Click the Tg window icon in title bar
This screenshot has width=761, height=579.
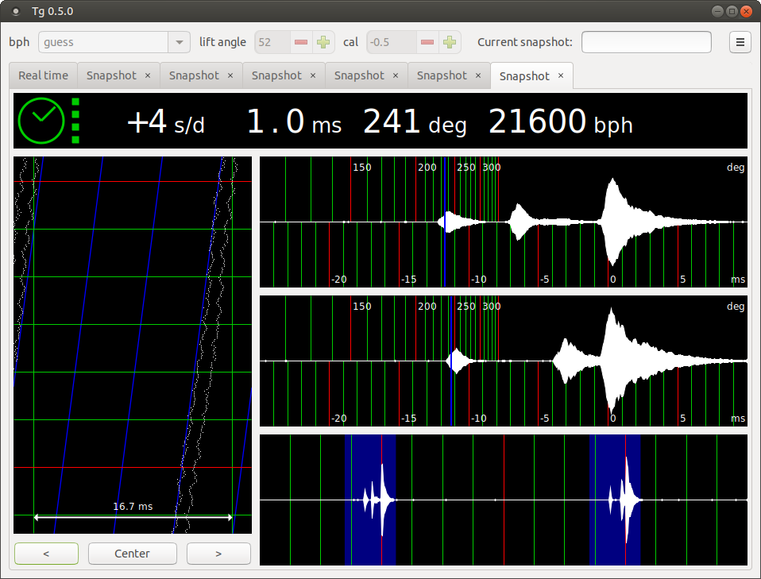[16, 11]
